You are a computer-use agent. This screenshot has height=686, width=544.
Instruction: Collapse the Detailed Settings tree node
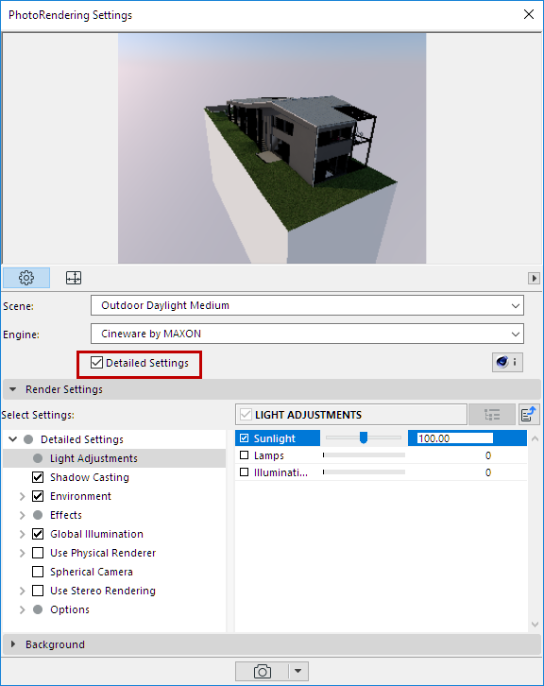pos(13,439)
